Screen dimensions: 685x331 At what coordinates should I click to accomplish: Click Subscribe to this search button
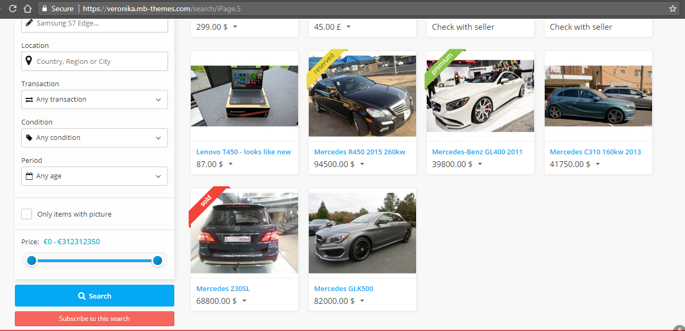[95, 319]
